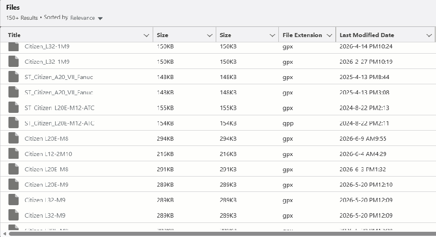Click the Files heading
436x237 pixels.
(13, 7)
